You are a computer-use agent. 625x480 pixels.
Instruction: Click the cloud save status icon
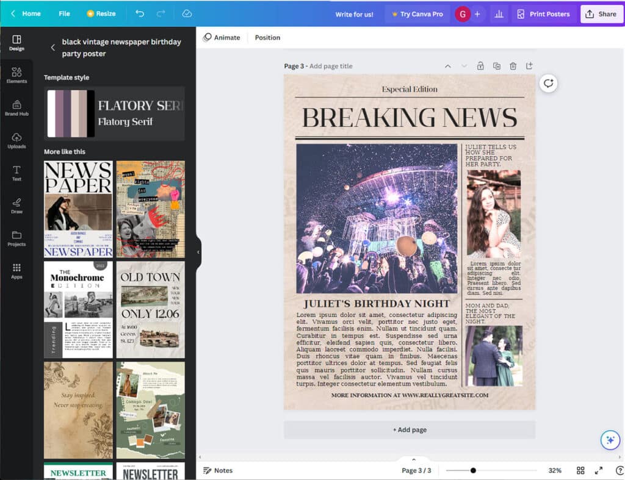(187, 13)
